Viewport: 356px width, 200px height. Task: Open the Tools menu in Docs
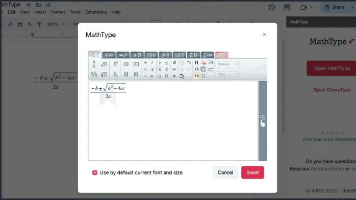coord(75,12)
